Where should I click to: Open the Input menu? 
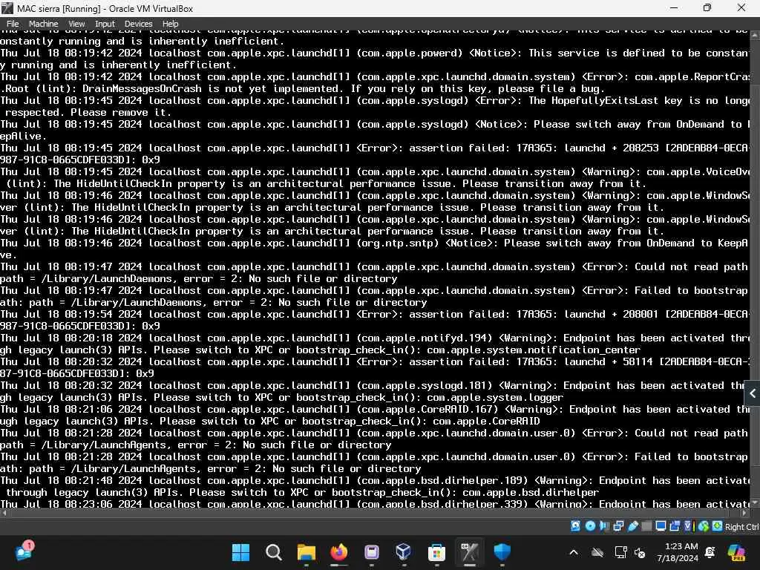[x=105, y=24]
